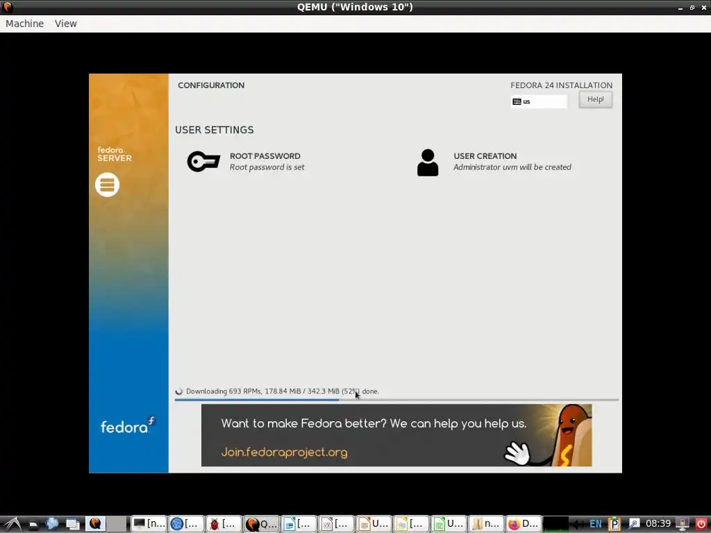Open the LXDE start menu icon
This screenshot has height=533, width=711.
12,524
